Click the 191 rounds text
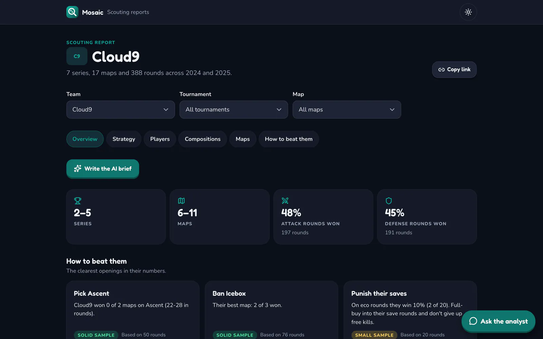Image resolution: width=543 pixels, height=339 pixels. coord(399,233)
